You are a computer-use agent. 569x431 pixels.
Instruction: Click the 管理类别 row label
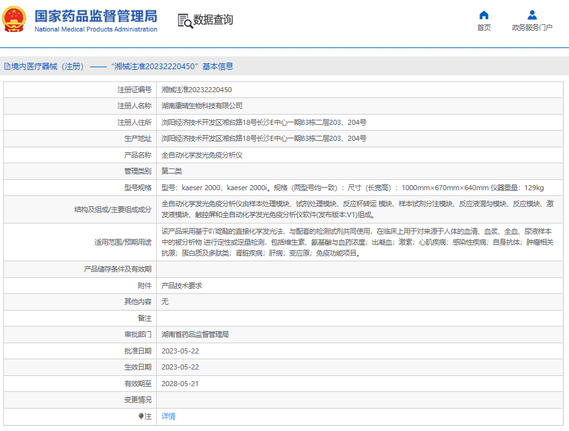138,171
